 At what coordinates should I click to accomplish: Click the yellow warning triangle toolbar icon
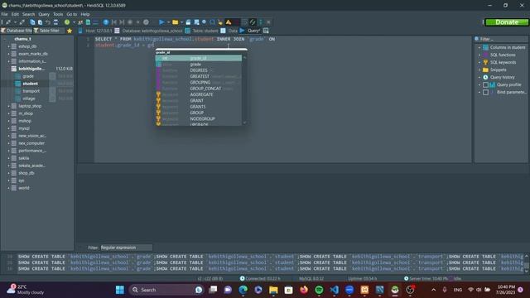pos(229,22)
